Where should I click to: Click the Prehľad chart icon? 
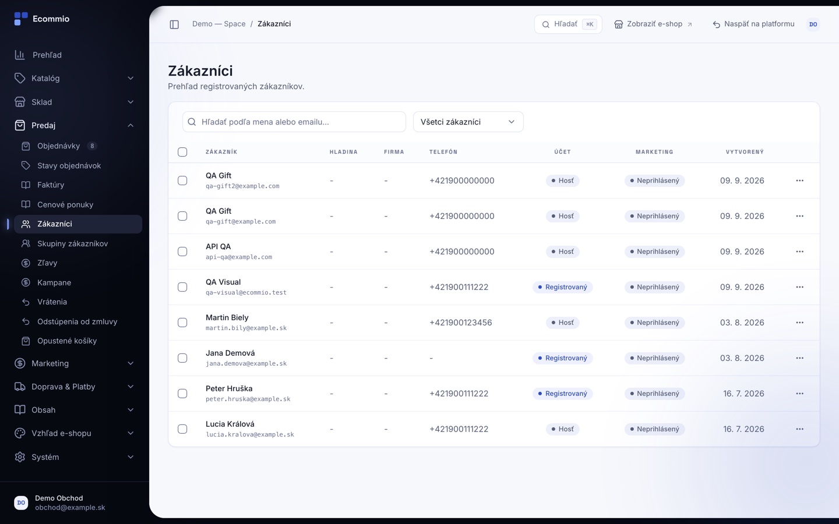[20, 55]
